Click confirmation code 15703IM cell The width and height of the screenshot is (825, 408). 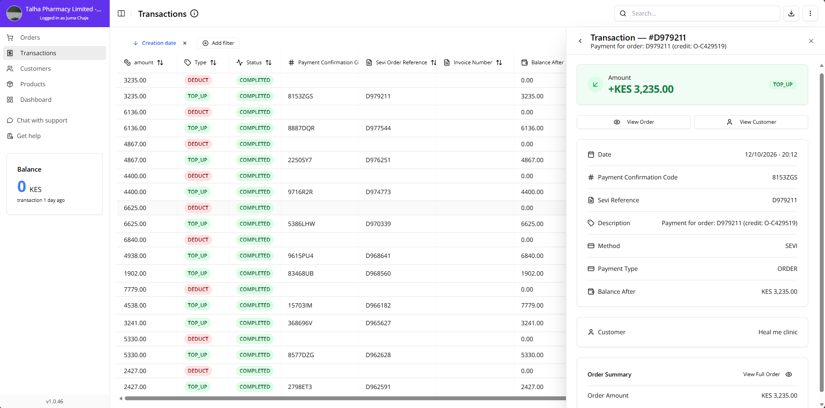click(x=300, y=305)
